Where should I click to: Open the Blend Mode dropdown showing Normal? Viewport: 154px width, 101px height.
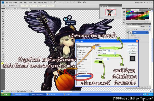click(x=109, y=53)
